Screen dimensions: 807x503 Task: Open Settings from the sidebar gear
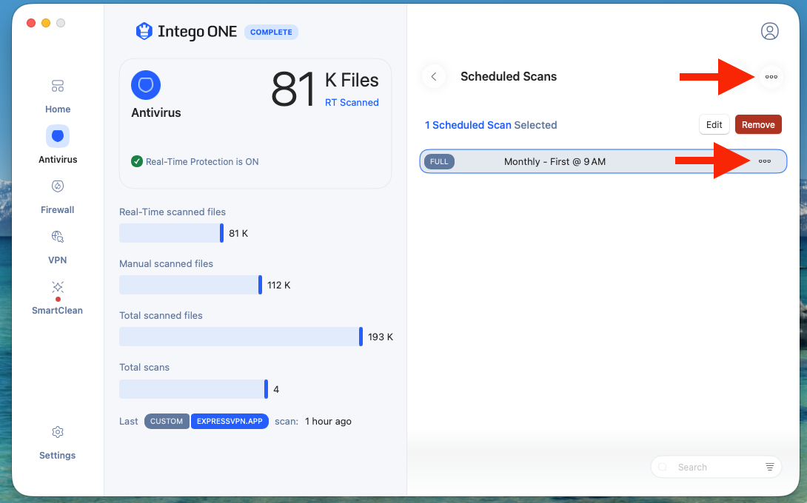point(58,443)
